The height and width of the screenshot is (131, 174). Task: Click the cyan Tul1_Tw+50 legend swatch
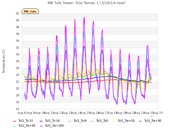[x=14, y=126]
